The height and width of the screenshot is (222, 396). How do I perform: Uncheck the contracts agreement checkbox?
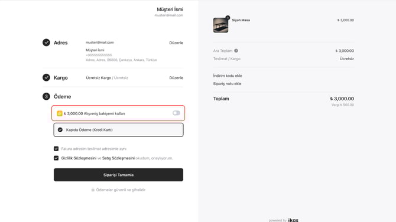pyautogui.click(x=56, y=158)
